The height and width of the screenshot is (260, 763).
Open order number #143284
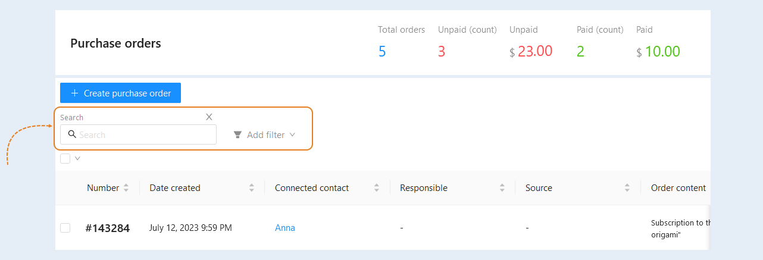108,228
